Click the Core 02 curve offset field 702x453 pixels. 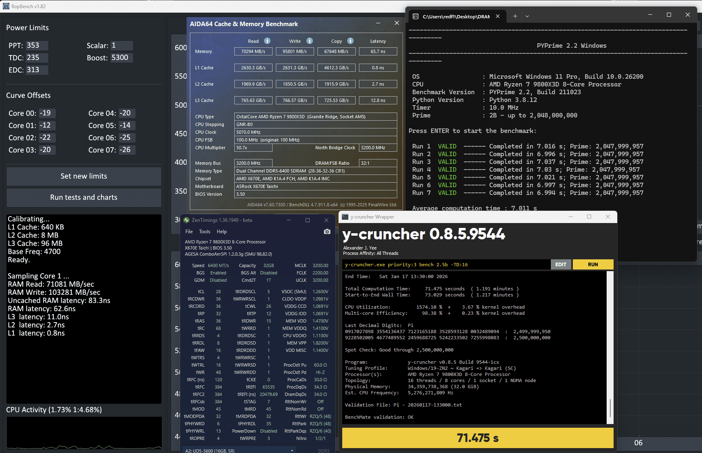(x=47, y=137)
